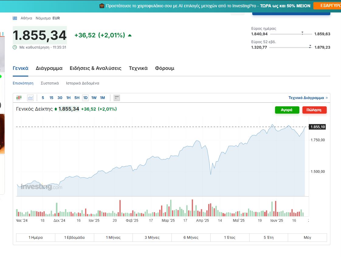Select the 3 Μήνες time range
This screenshot has height=257, width=341.
[152, 238]
